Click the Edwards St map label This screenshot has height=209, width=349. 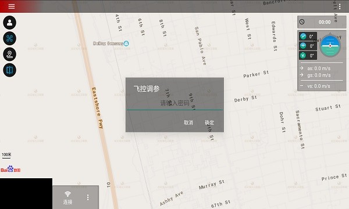point(274,36)
